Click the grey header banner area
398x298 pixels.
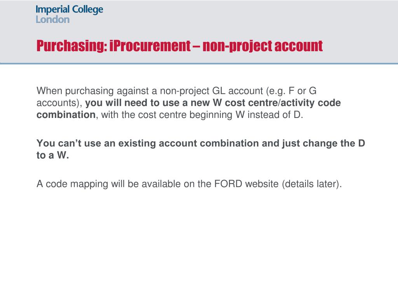(x=199, y=32)
